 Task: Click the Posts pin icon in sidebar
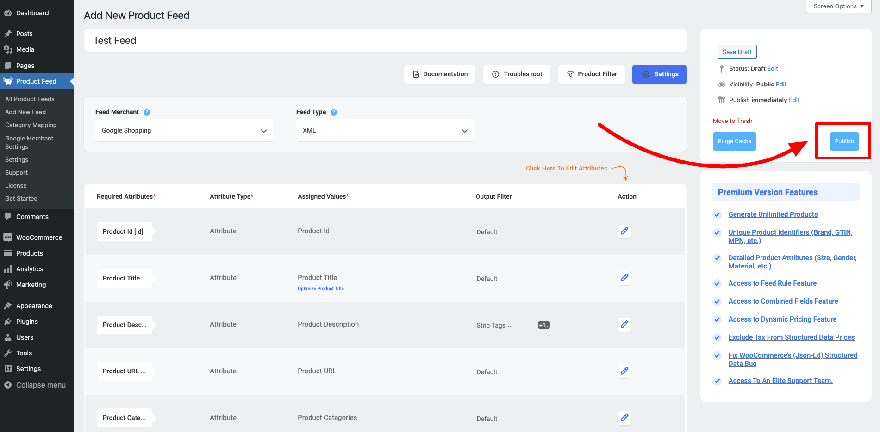8,34
